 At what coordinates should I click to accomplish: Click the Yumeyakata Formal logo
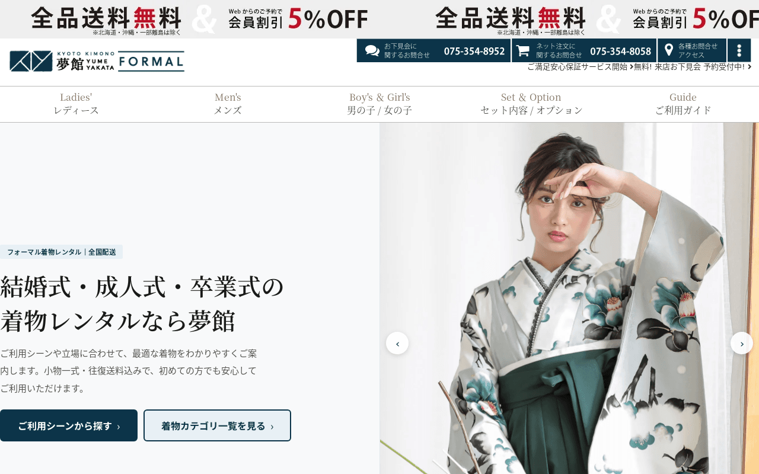click(x=97, y=62)
